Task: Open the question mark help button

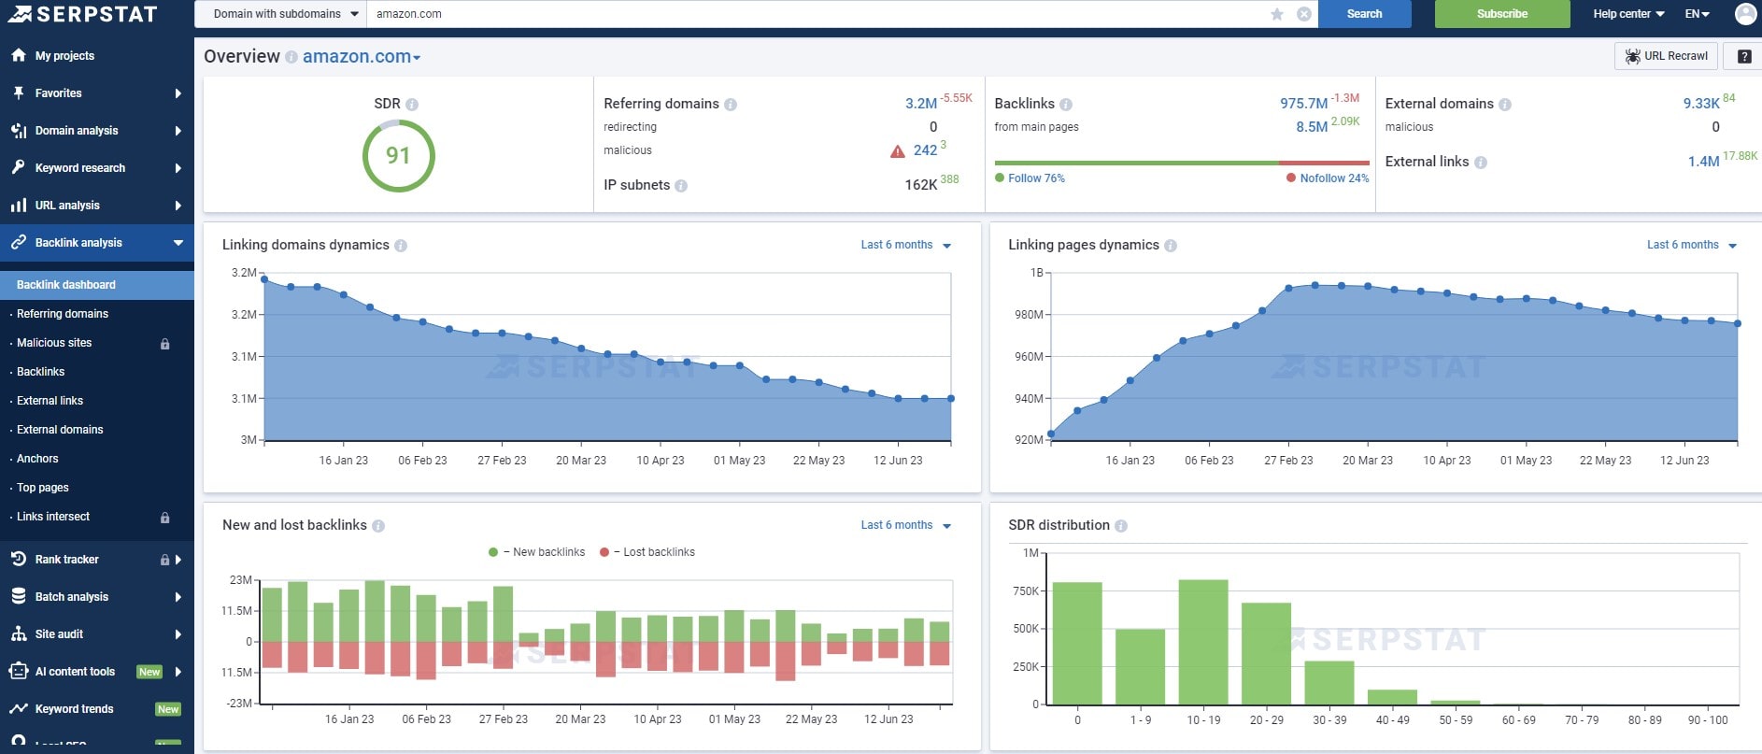Action: pyautogui.click(x=1743, y=57)
